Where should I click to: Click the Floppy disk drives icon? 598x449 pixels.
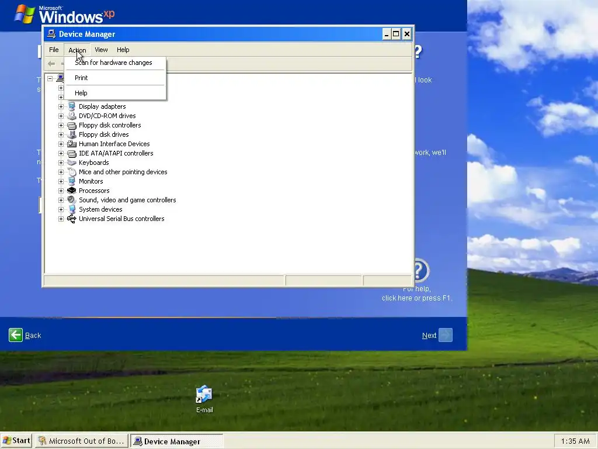click(x=72, y=134)
